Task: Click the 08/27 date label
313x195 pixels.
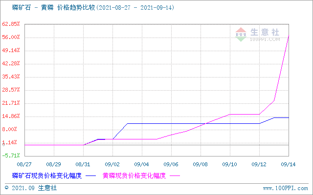Action: click(24, 164)
